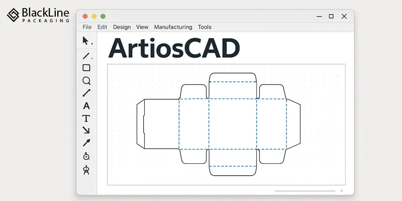Select the letter A text tool
Image resolution: width=402 pixels, height=201 pixels.
click(86, 106)
